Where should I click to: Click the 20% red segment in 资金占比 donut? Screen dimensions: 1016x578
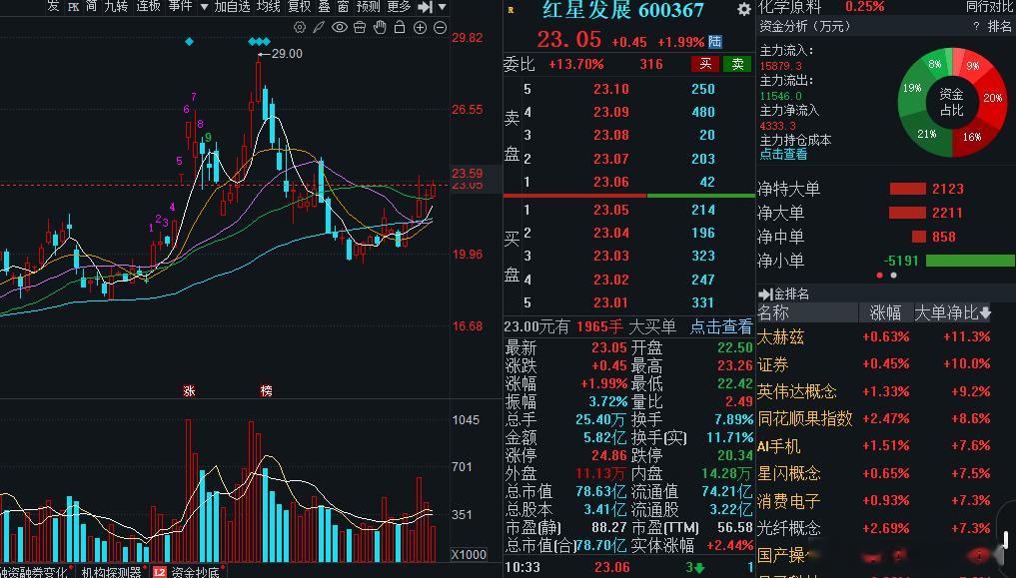pos(992,99)
